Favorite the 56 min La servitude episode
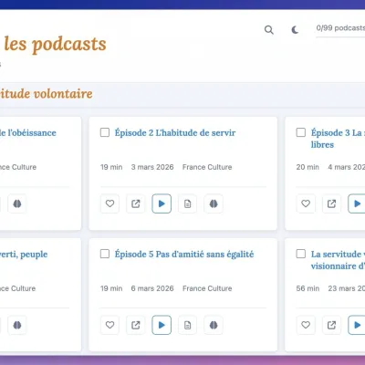The height and width of the screenshot is (365, 365). coord(306,325)
